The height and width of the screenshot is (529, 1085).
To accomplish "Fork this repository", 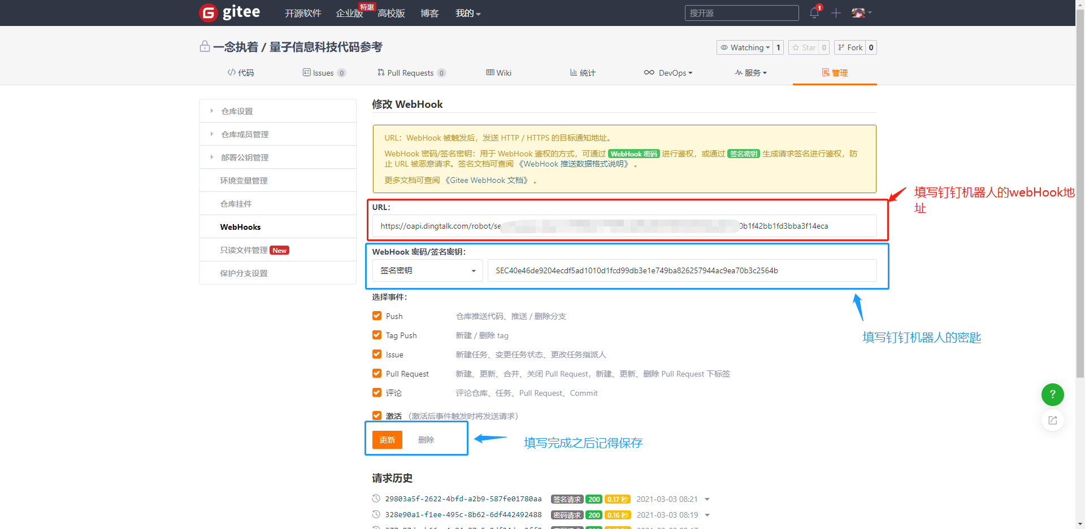I will [849, 47].
